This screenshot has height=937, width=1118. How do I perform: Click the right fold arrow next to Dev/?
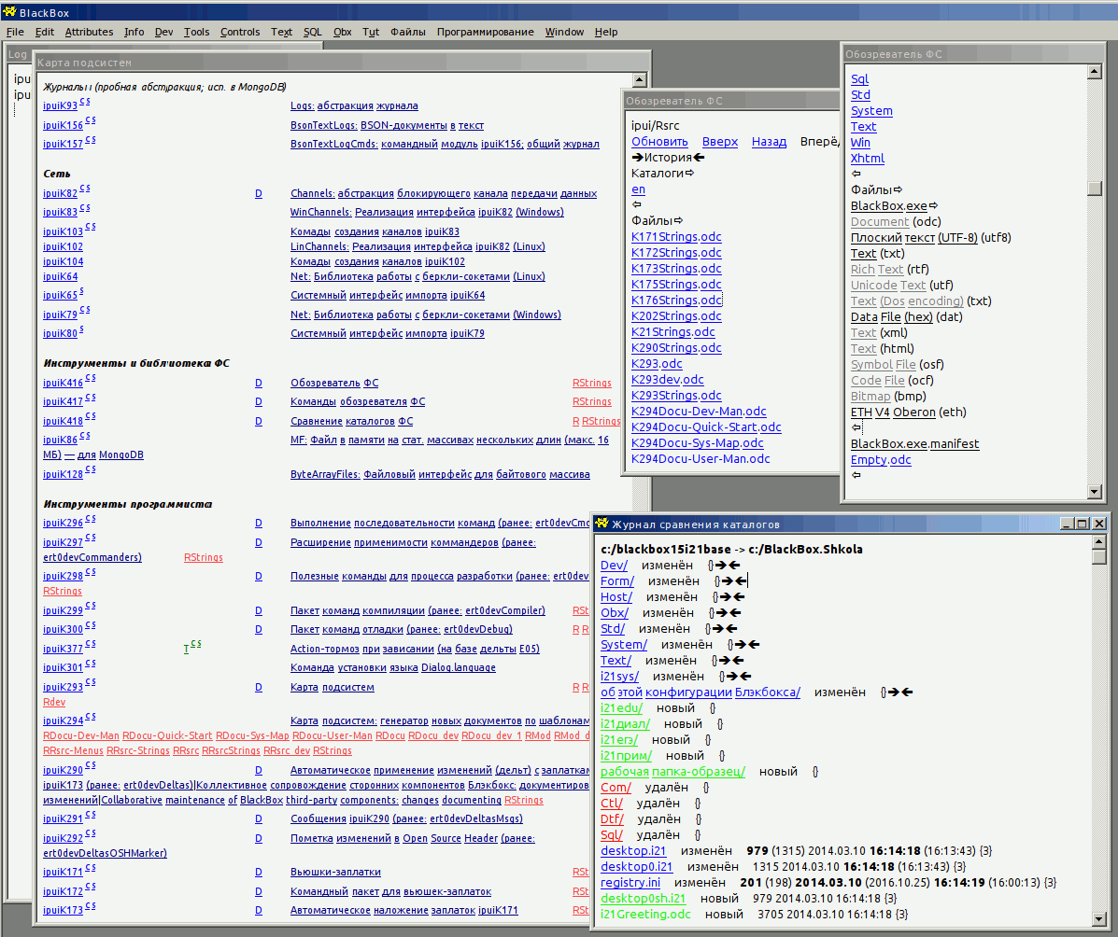(722, 566)
